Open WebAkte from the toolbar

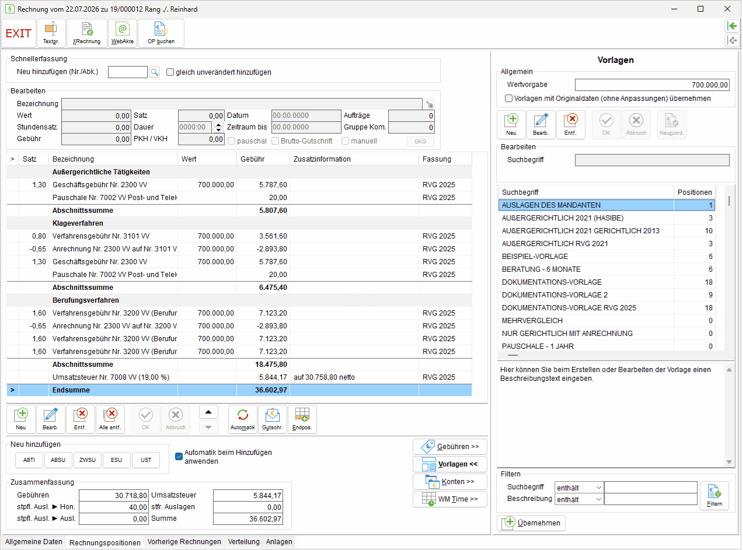coord(123,33)
